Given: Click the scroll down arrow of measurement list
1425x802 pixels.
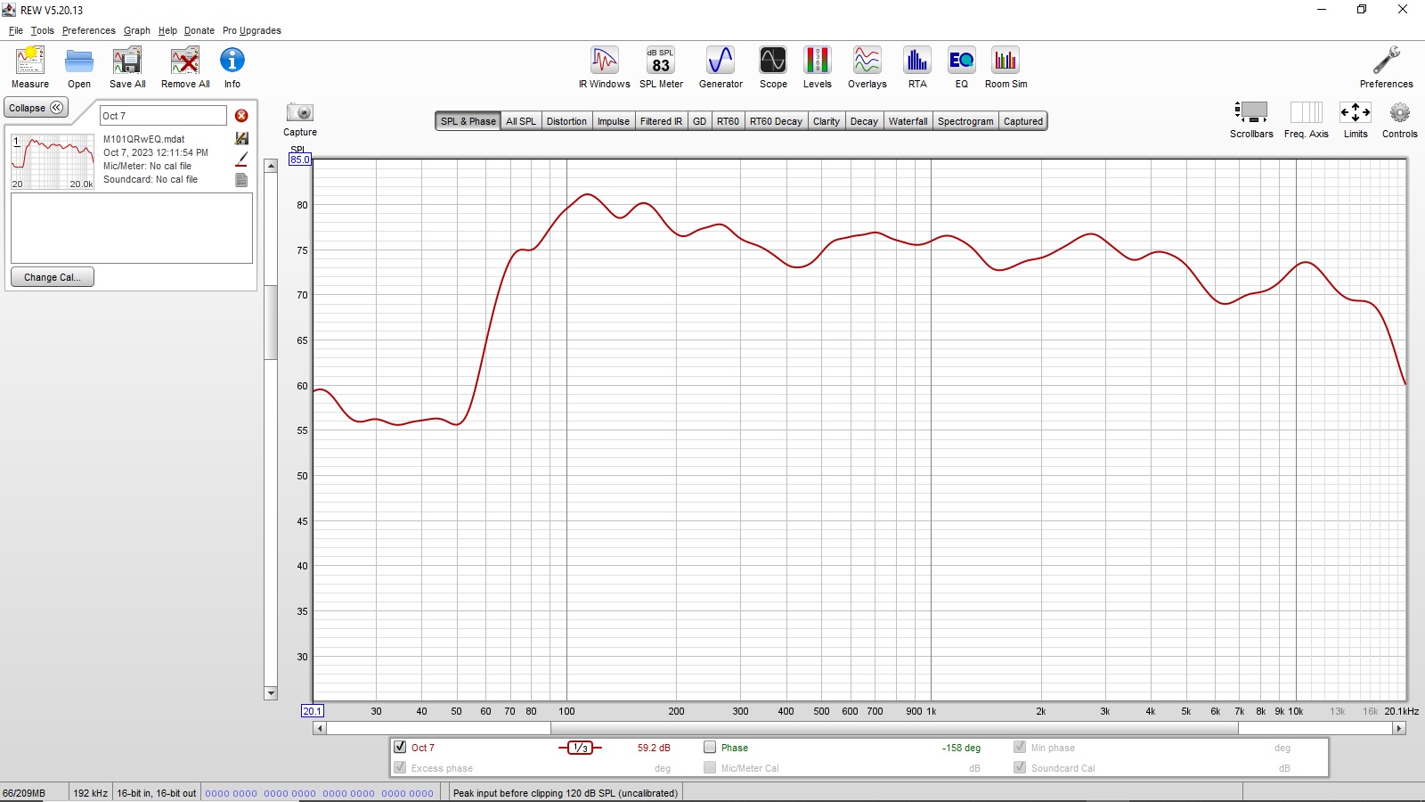Looking at the screenshot, I should point(271,693).
